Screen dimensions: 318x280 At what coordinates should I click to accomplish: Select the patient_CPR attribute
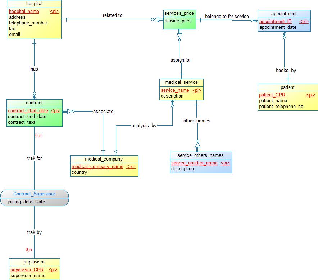(272, 95)
